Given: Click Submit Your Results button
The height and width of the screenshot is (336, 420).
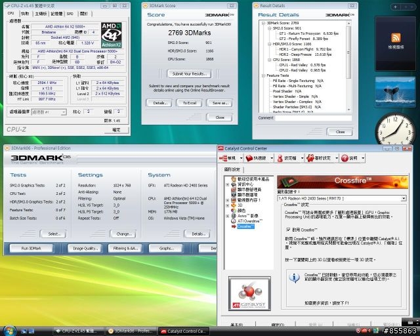Looking at the screenshot, I should 190,73.
